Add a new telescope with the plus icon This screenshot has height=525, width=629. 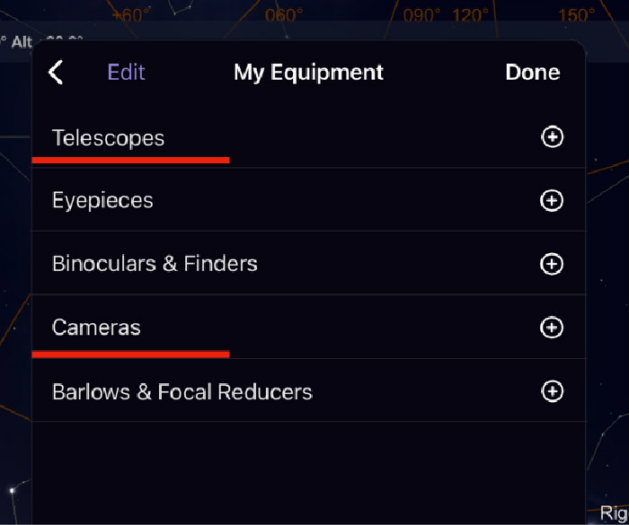pyautogui.click(x=552, y=137)
